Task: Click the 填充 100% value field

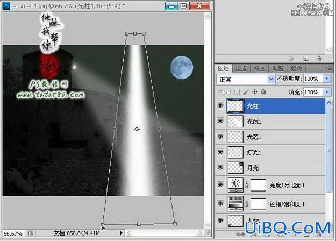Action: [313, 92]
